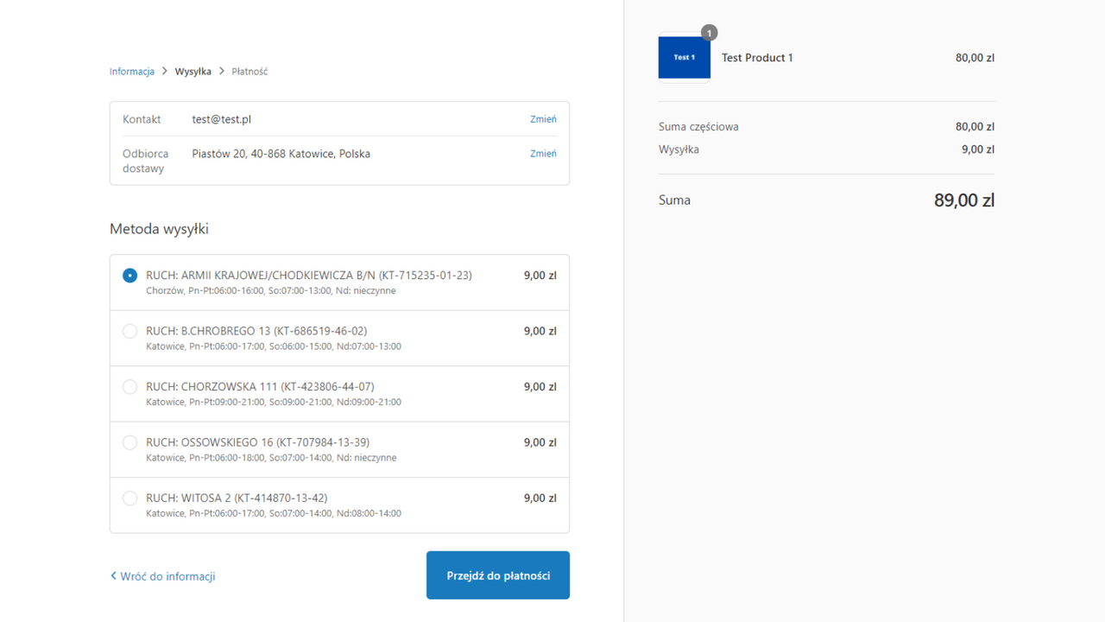
Task: Click the Test Product 1 thumbnail image
Action: point(684,57)
